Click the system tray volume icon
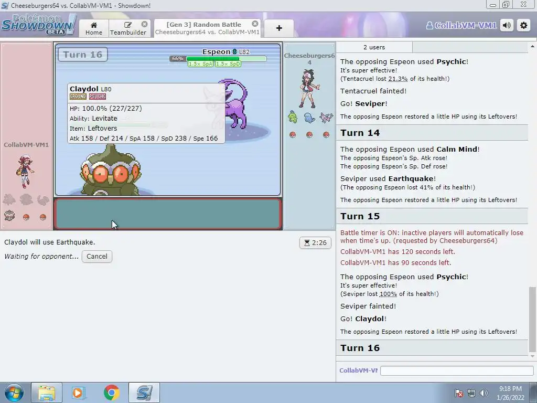This screenshot has width=537, height=403. (484, 393)
